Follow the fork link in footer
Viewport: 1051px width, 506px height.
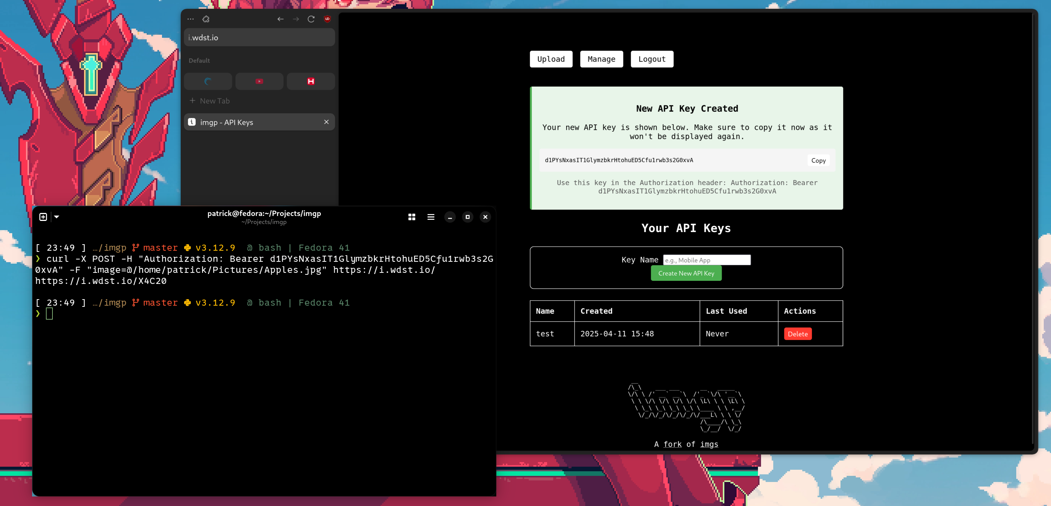[x=672, y=445]
